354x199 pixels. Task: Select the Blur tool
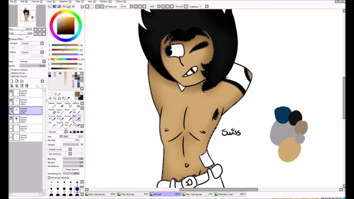(x=76, y=118)
